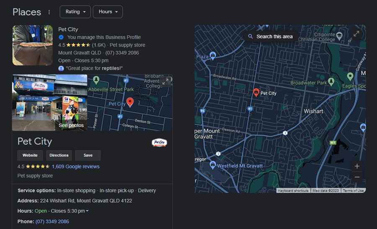Click the route 95 shield on large map
The width and height of the screenshot is (377, 229).
tap(202, 111)
